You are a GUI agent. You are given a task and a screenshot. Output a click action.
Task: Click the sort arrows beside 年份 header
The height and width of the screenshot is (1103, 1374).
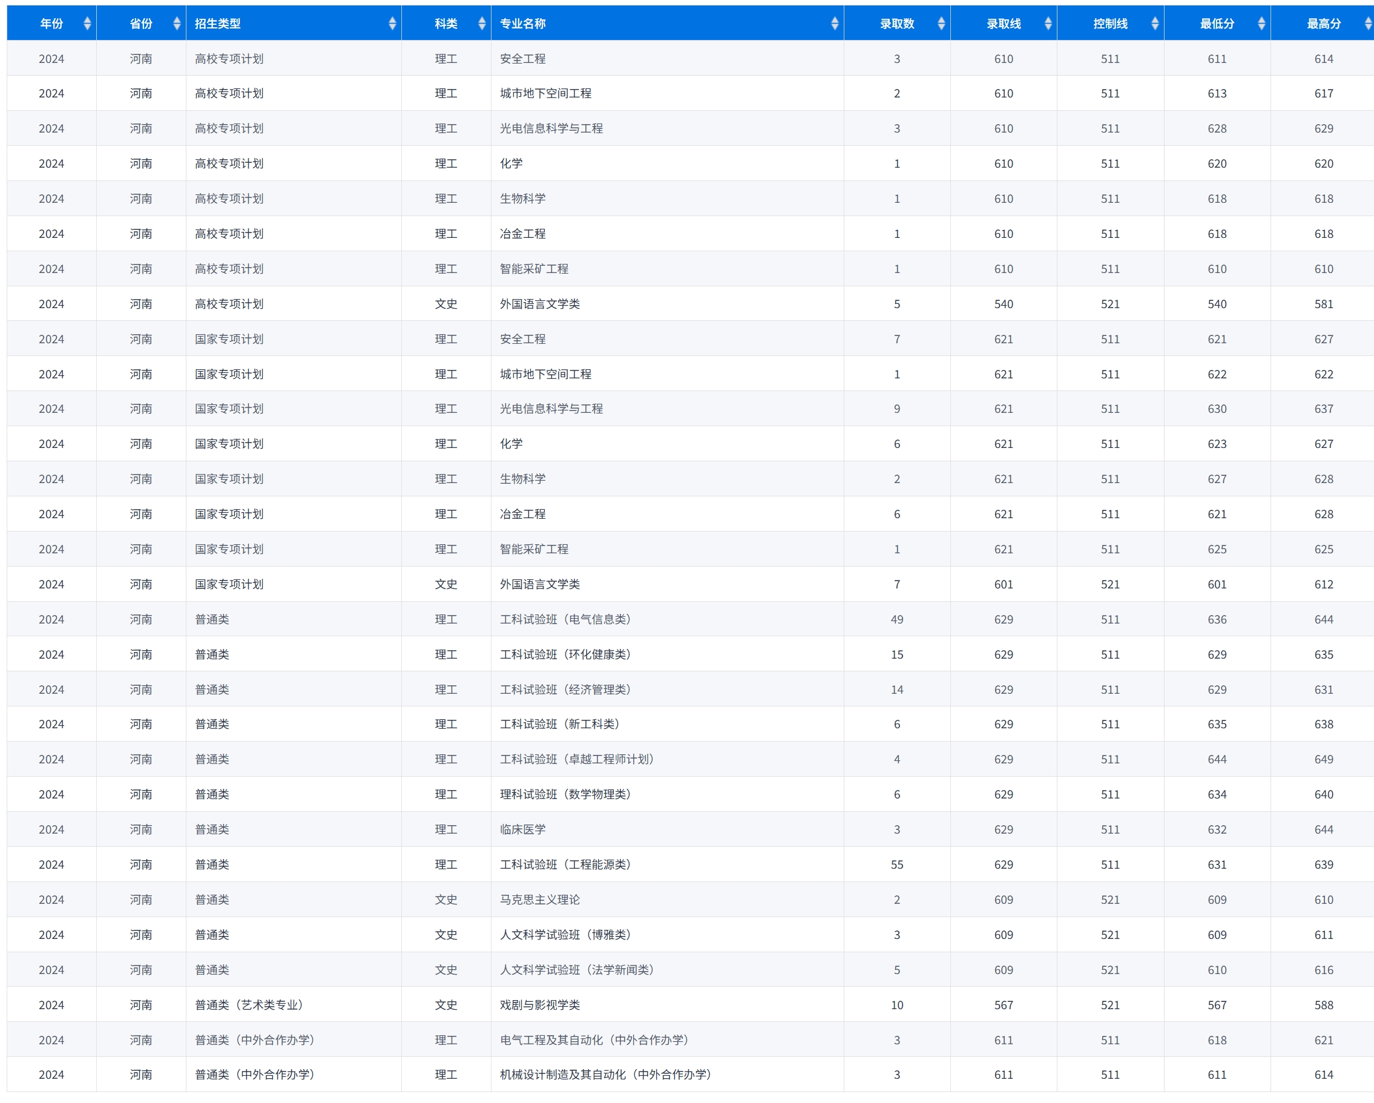pos(87,24)
